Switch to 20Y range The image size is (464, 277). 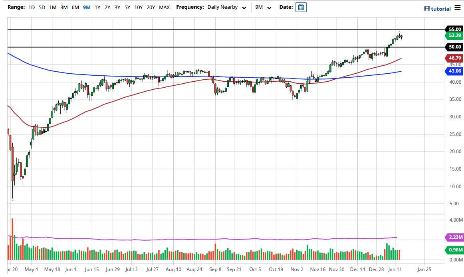tap(151, 7)
